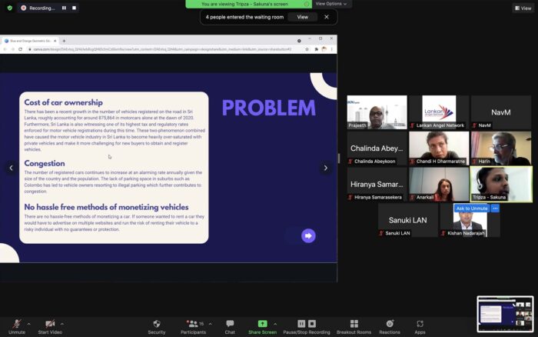Open the Security options icon
The height and width of the screenshot is (337, 538).
click(x=156, y=325)
